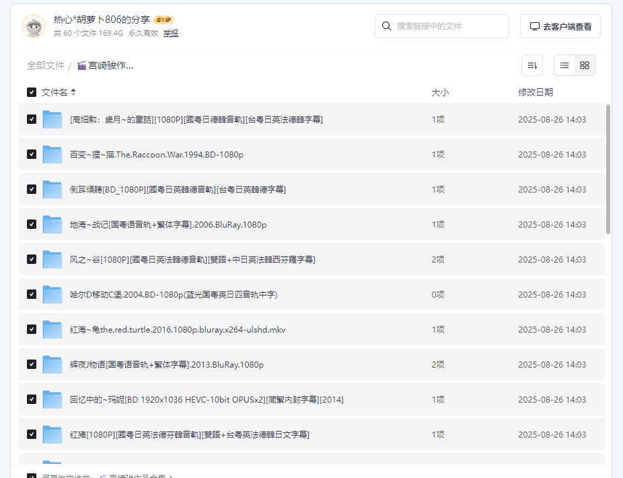
Task: Click the 哈尔D移动C堡.2004.BD-1080p folder name
Action: [174, 294]
